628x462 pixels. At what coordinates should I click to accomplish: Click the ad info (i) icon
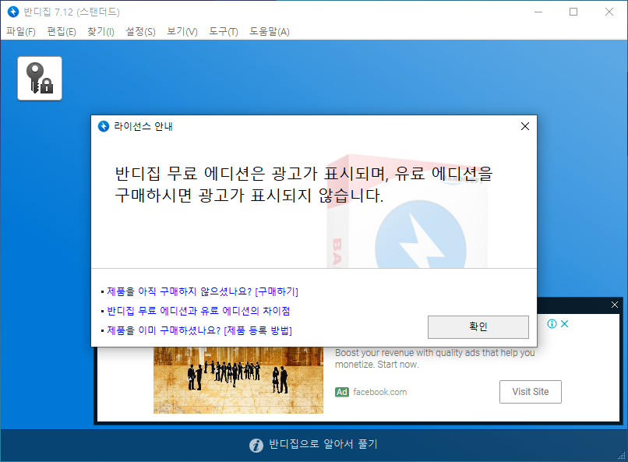click(552, 324)
